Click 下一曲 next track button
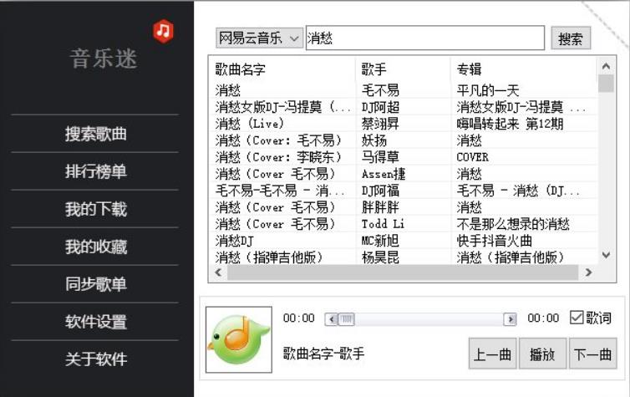Viewport: 630px width, 397px height. (592, 354)
